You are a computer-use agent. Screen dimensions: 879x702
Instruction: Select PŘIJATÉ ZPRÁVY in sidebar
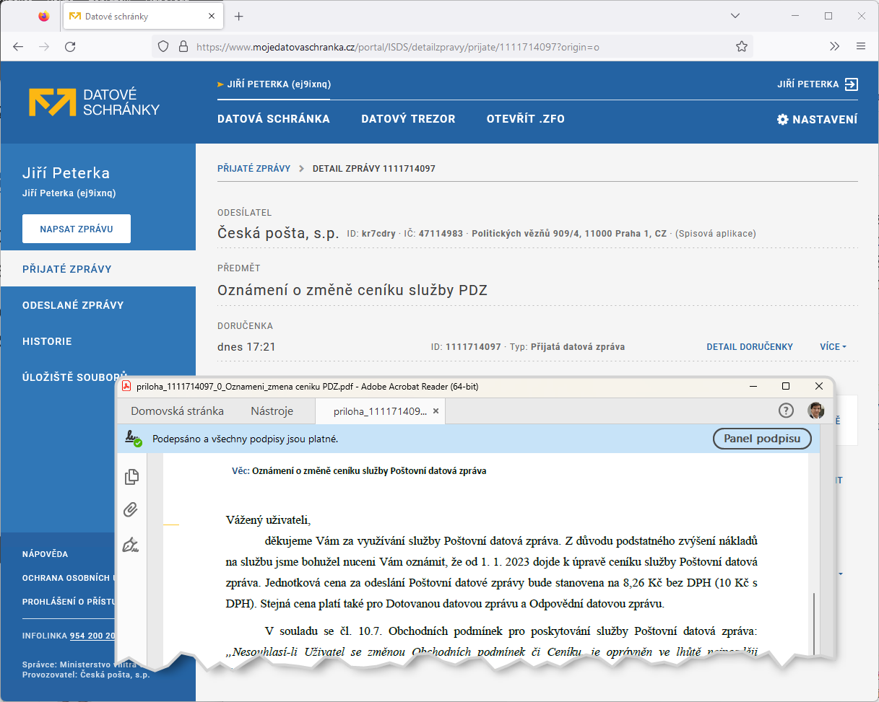pyautogui.click(x=98, y=268)
